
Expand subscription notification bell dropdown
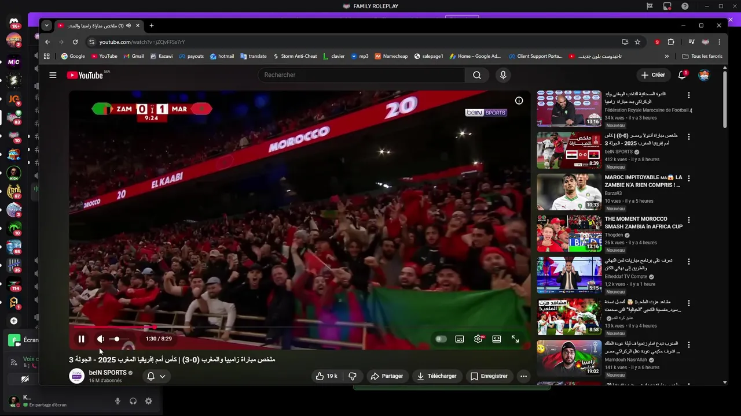pos(156,376)
